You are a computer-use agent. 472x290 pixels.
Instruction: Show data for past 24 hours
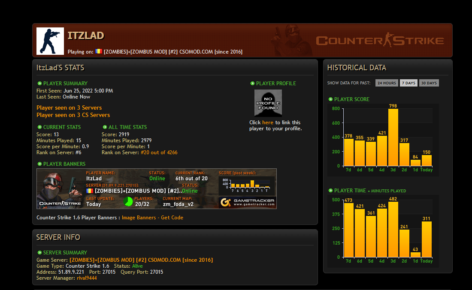pos(386,83)
